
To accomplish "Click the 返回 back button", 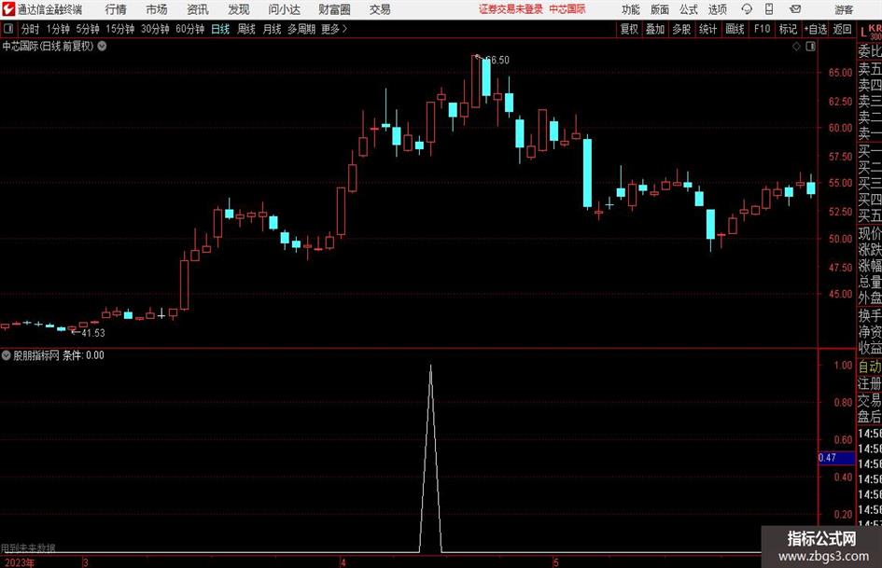I will 842,29.
